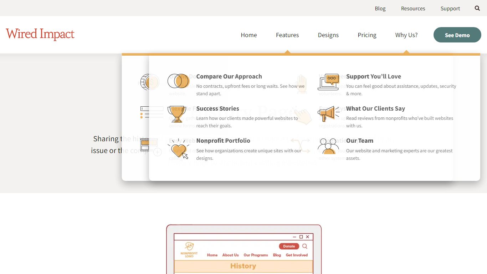Open Our Team heading link
The height and width of the screenshot is (274, 487).
point(360,141)
